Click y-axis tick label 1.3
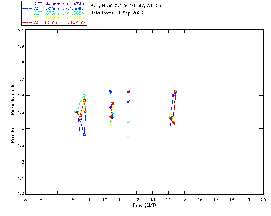Screen dimensions: 271x216 coord(21,146)
